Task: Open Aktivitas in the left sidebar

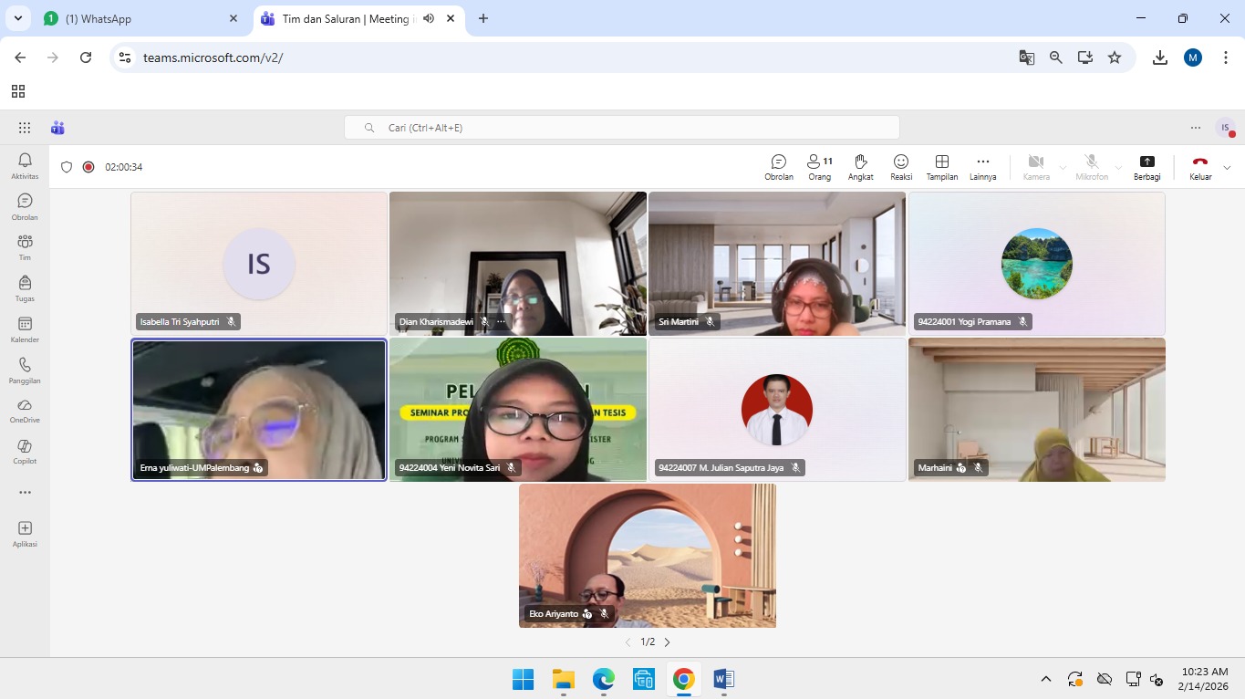Action: (x=25, y=166)
